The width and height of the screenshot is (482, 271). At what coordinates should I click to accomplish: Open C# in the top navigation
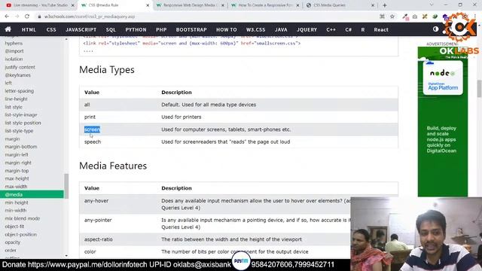[x=348, y=29]
